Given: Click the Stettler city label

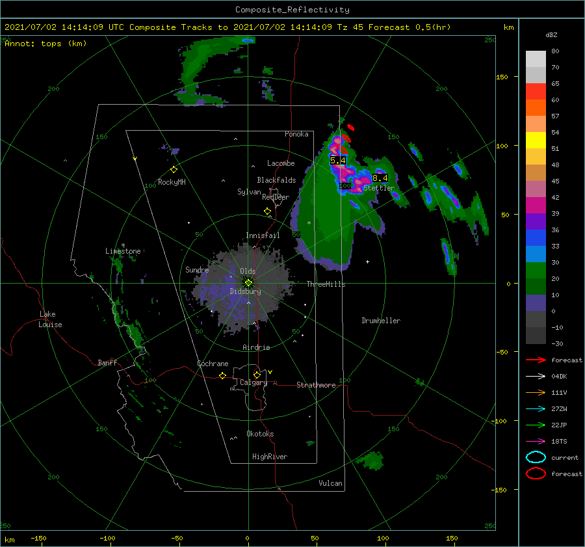Looking at the screenshot, I should coord(379,188).
